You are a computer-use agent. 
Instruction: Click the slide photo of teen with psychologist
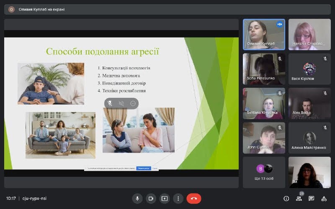(51, 83)
